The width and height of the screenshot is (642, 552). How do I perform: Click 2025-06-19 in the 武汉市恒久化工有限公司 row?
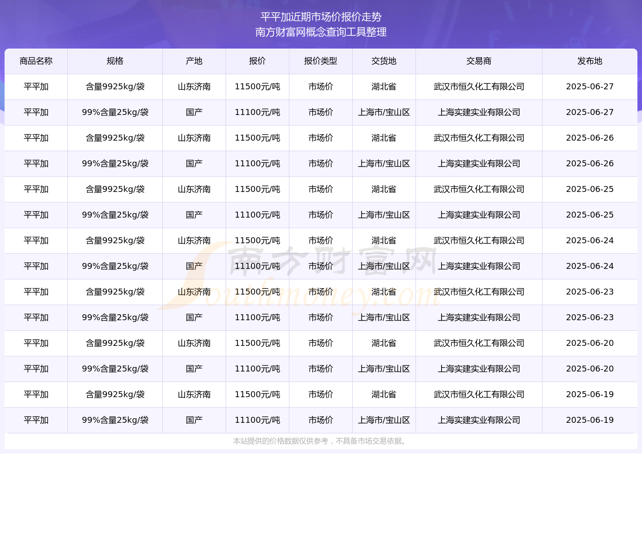click(x=590, y=394)
